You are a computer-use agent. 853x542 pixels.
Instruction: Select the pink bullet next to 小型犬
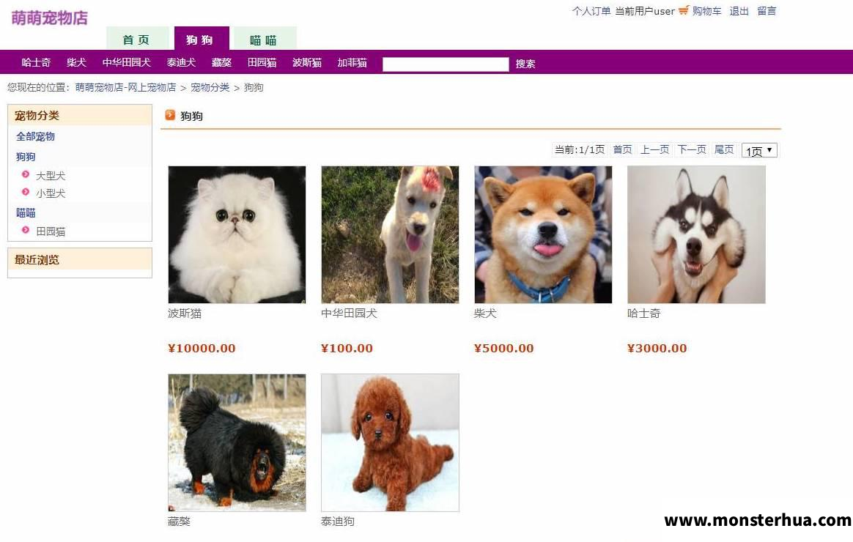pos(26,192)
